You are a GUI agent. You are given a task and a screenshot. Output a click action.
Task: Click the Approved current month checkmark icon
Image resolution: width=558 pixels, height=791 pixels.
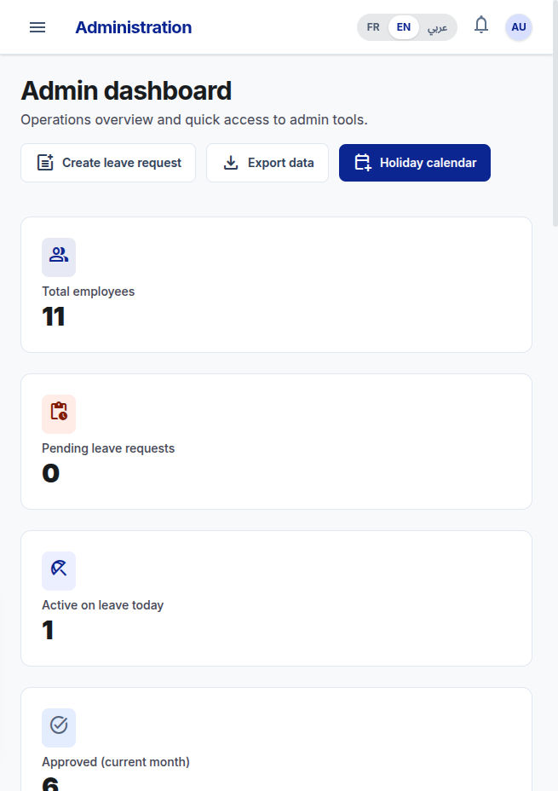[59, 727]
